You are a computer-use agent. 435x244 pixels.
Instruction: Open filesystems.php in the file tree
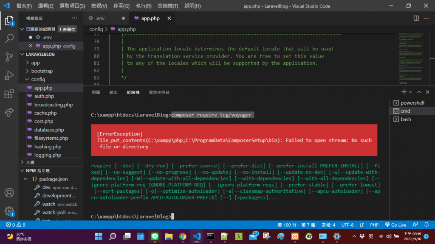click(x=51, y=138)
